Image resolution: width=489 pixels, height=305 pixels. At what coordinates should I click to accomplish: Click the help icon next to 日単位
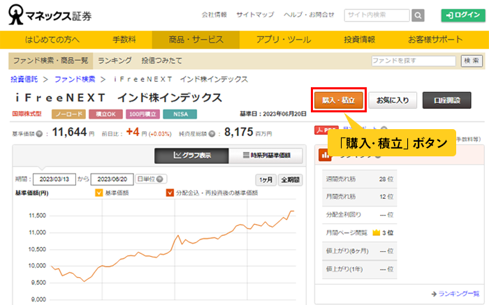click(160, 179)
